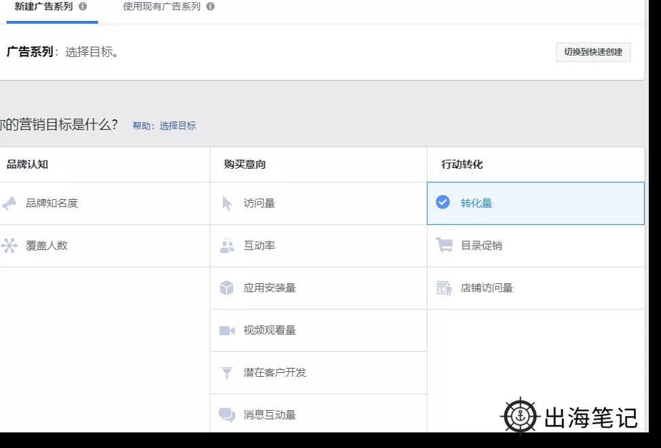Click the 覆盖人数 reach icon
Screen dimensions: 661x448
pos(9,245)
